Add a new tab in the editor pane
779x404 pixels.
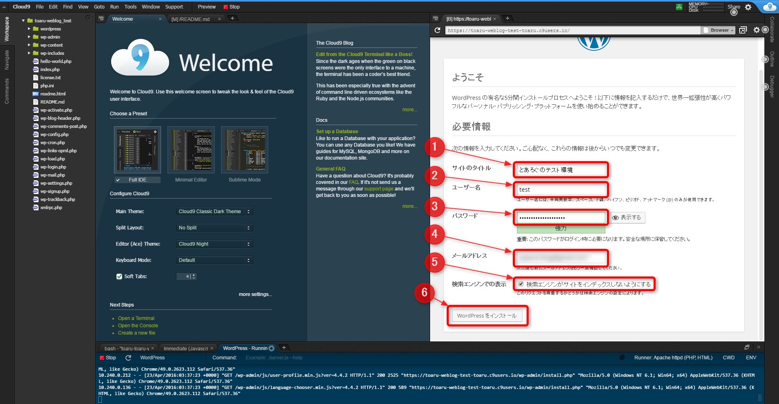click(x=232, y=18)
